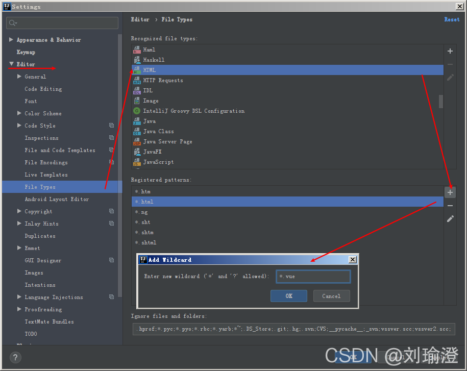Collapse the Editor section

[x=11, y=64]
